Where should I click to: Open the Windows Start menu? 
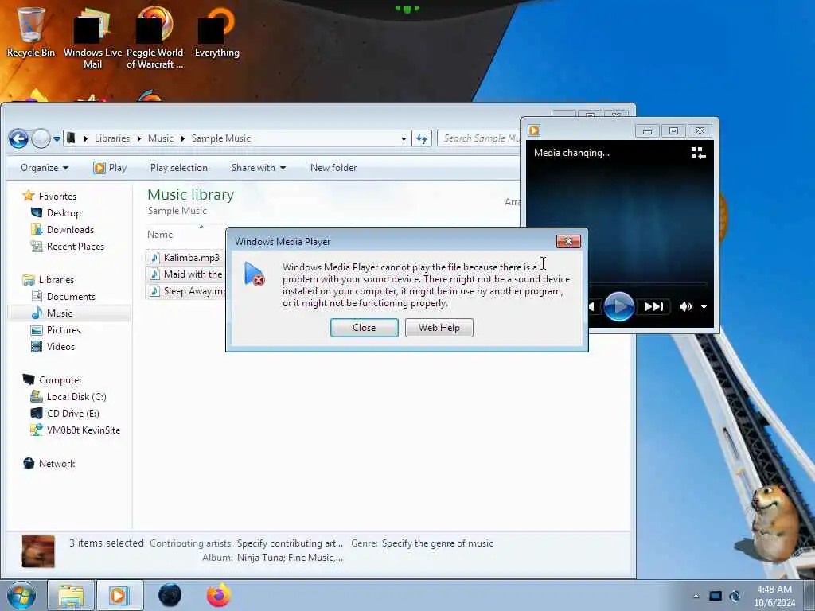click(x=21, y=596)
